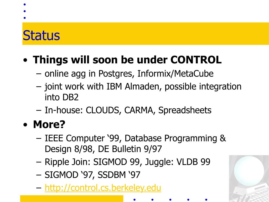
Task: Select the crystal ball computer image
Action: pos(249,179)
